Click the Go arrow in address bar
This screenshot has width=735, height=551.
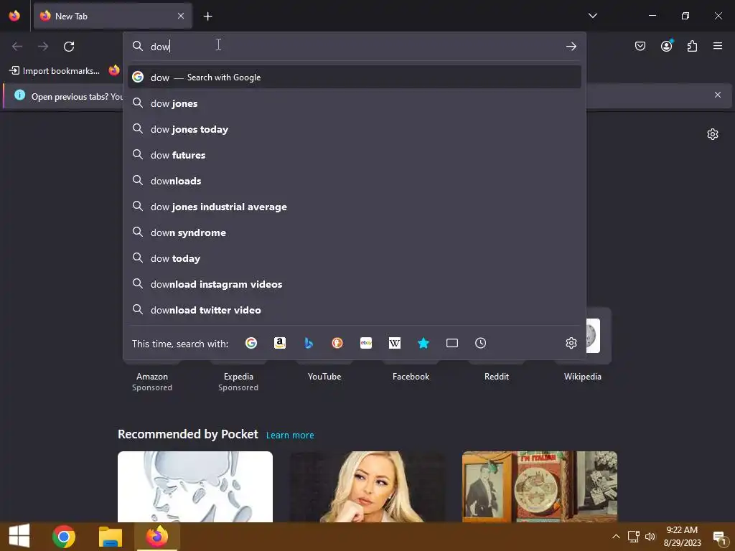pos(571,47)
